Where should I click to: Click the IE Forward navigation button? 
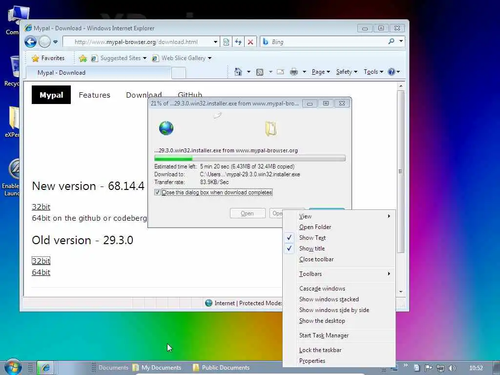click(44, 42)
